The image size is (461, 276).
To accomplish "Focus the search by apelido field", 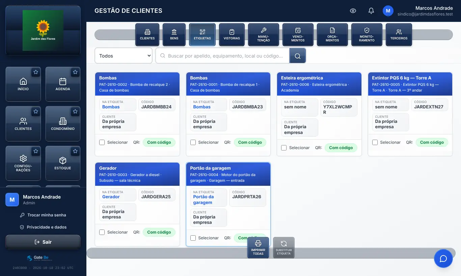I will pyautogui.click(x=223, y=56).
